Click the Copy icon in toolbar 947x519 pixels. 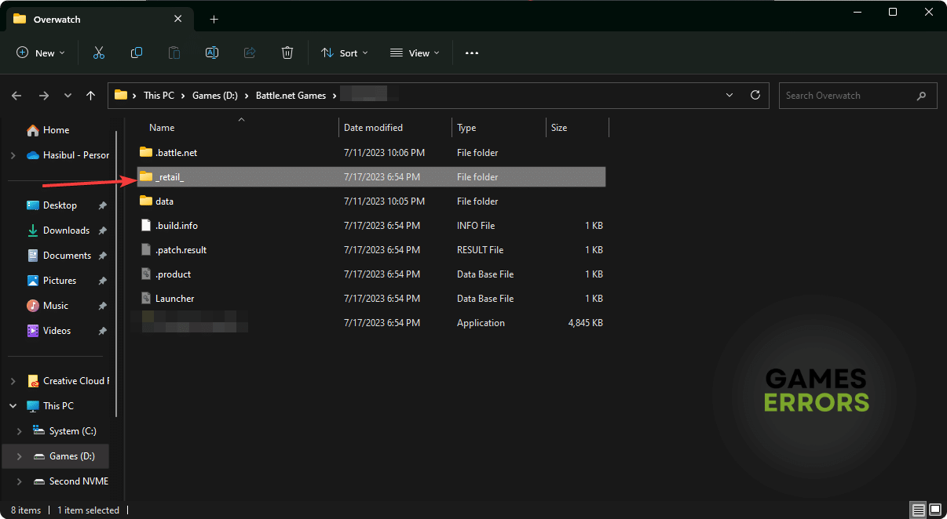pos(137,53)
